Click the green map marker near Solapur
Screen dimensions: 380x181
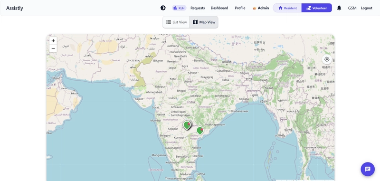click(187, 125)
